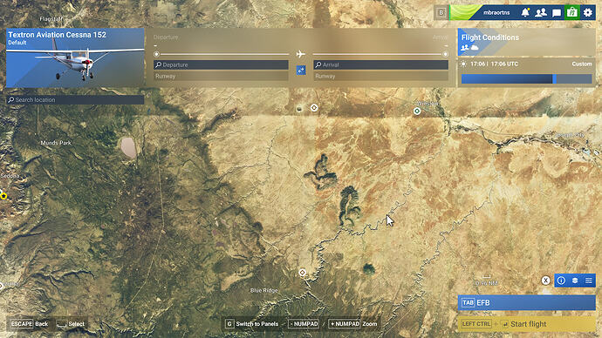Click the departure route slider handle
Screen dimensions: 602x338
pyautogui.click(x=156, y=54)
